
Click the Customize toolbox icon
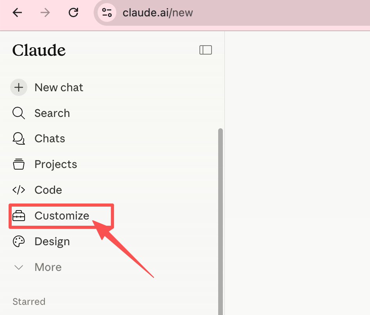tap(19, 216)
